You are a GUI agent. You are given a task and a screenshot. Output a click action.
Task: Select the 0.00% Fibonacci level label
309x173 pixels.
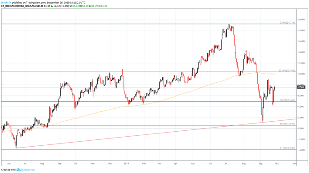click(x=287, y=23)
